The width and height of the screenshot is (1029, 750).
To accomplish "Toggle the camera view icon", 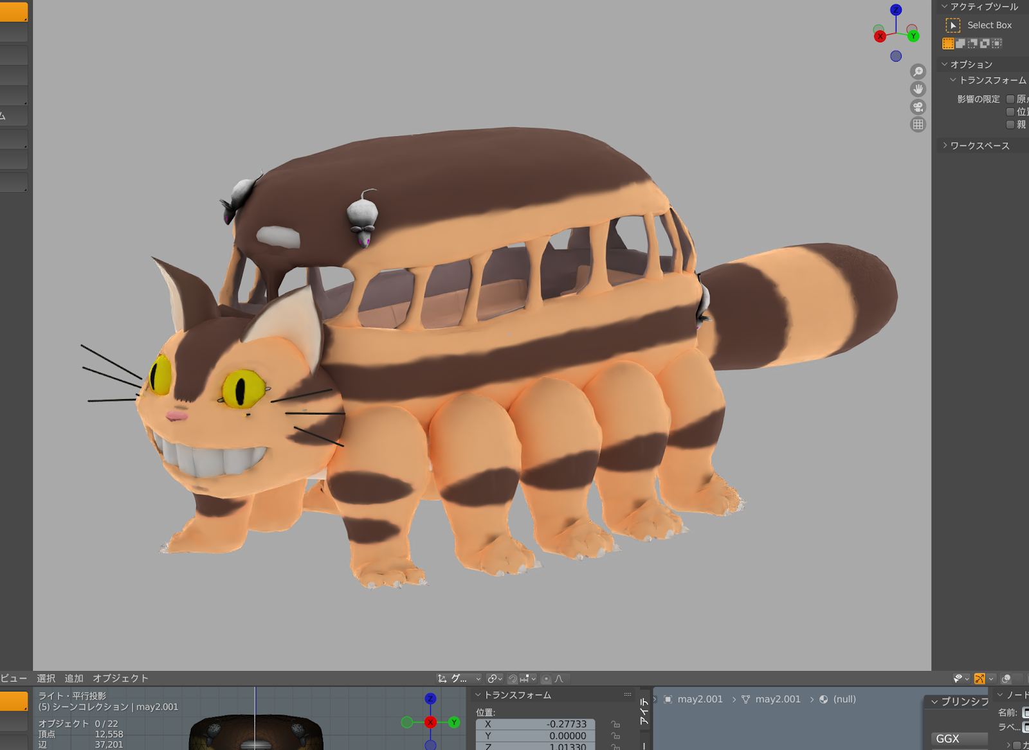I will pos(918,107).
